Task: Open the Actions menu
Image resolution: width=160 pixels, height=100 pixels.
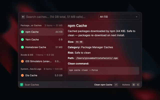Action: tap(126, 85)
